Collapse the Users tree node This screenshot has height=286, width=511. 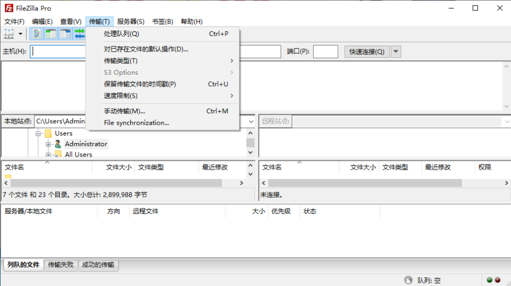click(38, 133)
